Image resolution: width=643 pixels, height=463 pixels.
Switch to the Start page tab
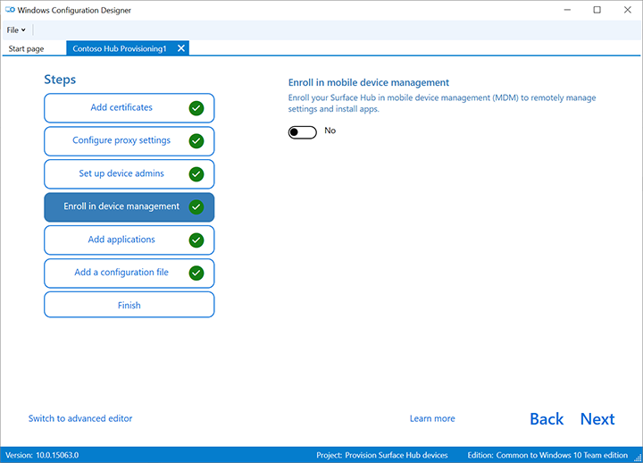pos(26,48)
